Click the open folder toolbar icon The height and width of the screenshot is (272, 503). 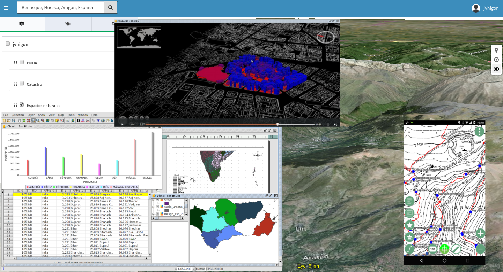[x=9, y=121]
